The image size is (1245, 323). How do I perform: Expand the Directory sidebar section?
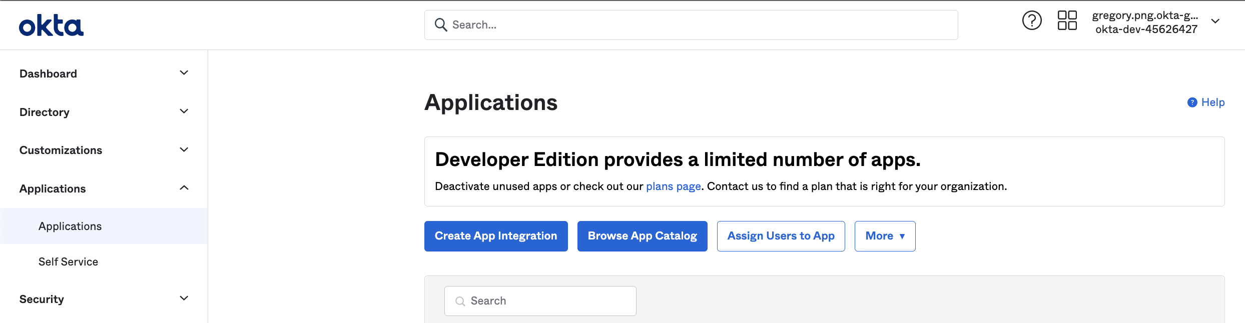pos(184,111)
